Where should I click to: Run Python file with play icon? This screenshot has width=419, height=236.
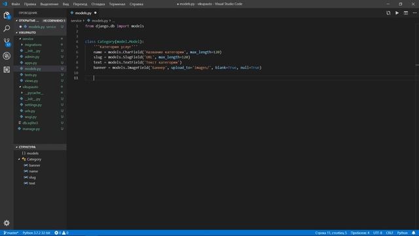[397, 13]
